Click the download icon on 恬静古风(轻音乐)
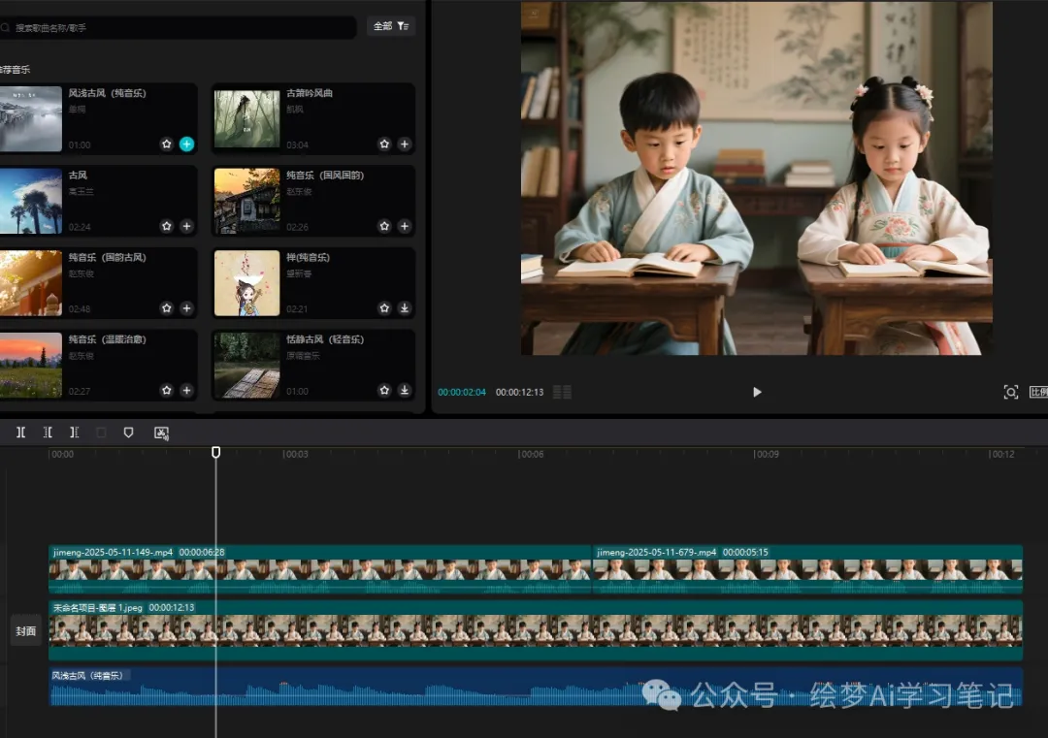 click(x=405, y=391)
